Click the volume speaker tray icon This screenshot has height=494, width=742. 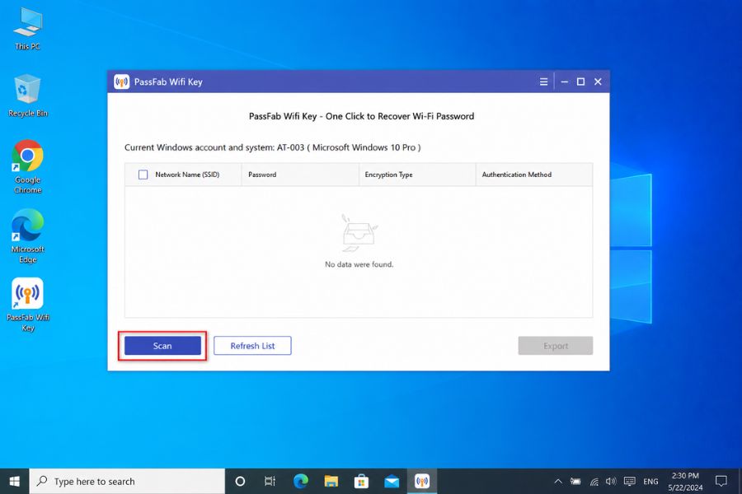point(611,481)
